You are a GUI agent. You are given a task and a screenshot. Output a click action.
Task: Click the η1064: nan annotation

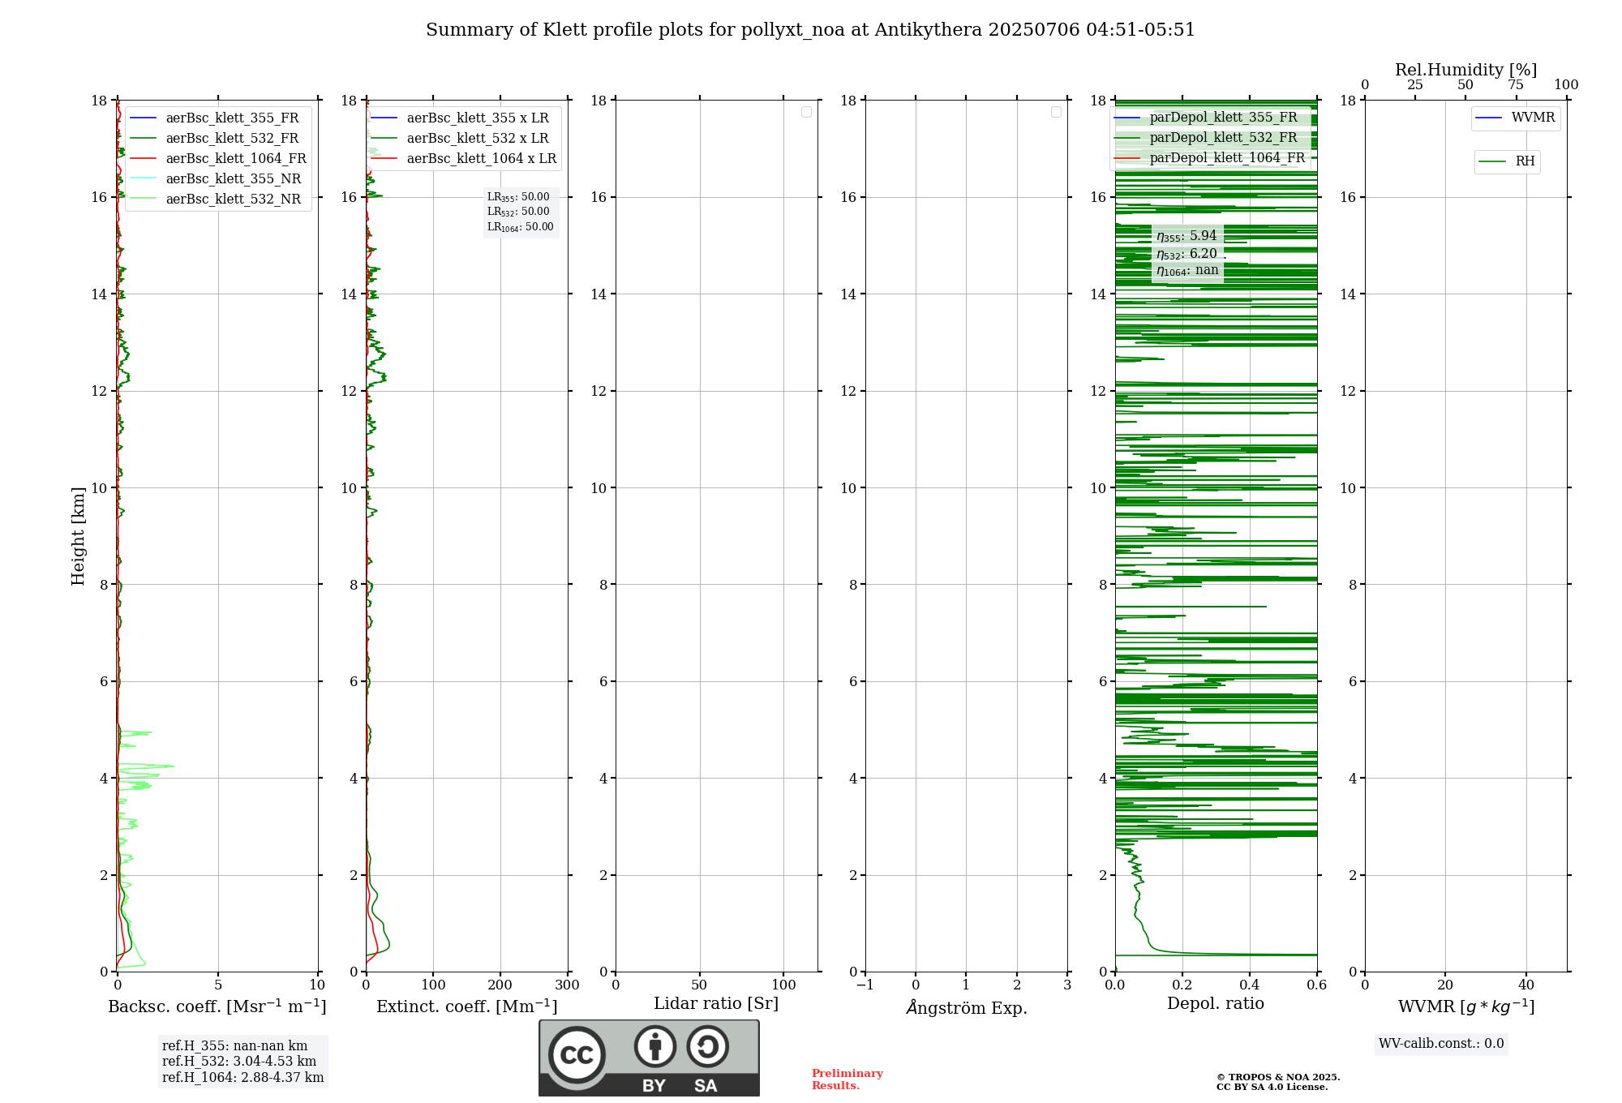(1187, 271)
